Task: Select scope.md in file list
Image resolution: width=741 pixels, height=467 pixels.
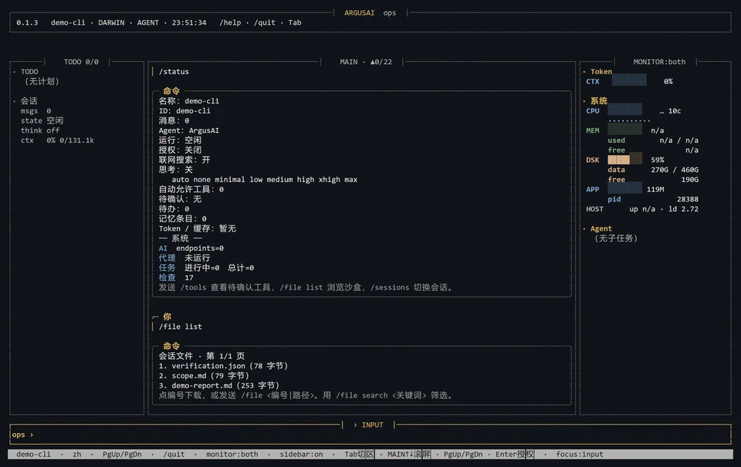Action: tap(204, 376)
